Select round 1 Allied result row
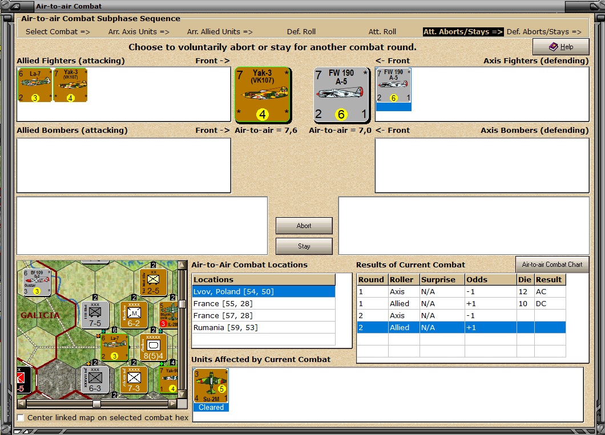This screenshot has height=435, width=605. click(462, 304)
